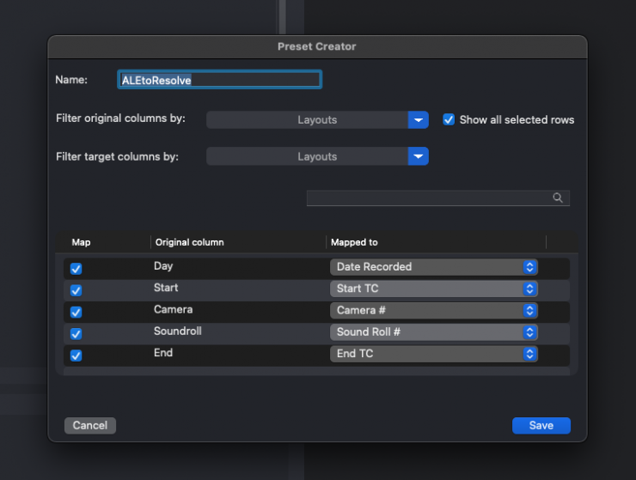636x480 pixels.
Task: Disable mapping for the Soundroll row
Action: (76, 333)
